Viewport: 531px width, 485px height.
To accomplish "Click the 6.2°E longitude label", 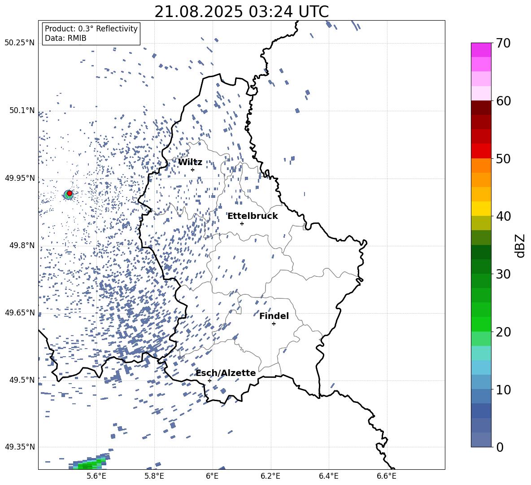I will coord(270,476).
